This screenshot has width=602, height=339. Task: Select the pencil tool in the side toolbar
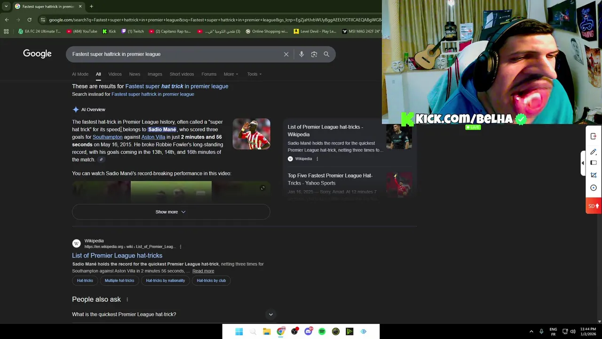pyautogui.click(x=594, y=151)
